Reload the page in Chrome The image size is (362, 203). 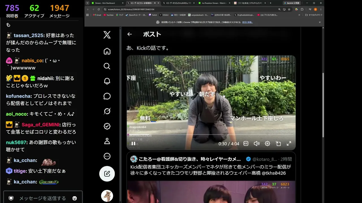coord(98,9)
